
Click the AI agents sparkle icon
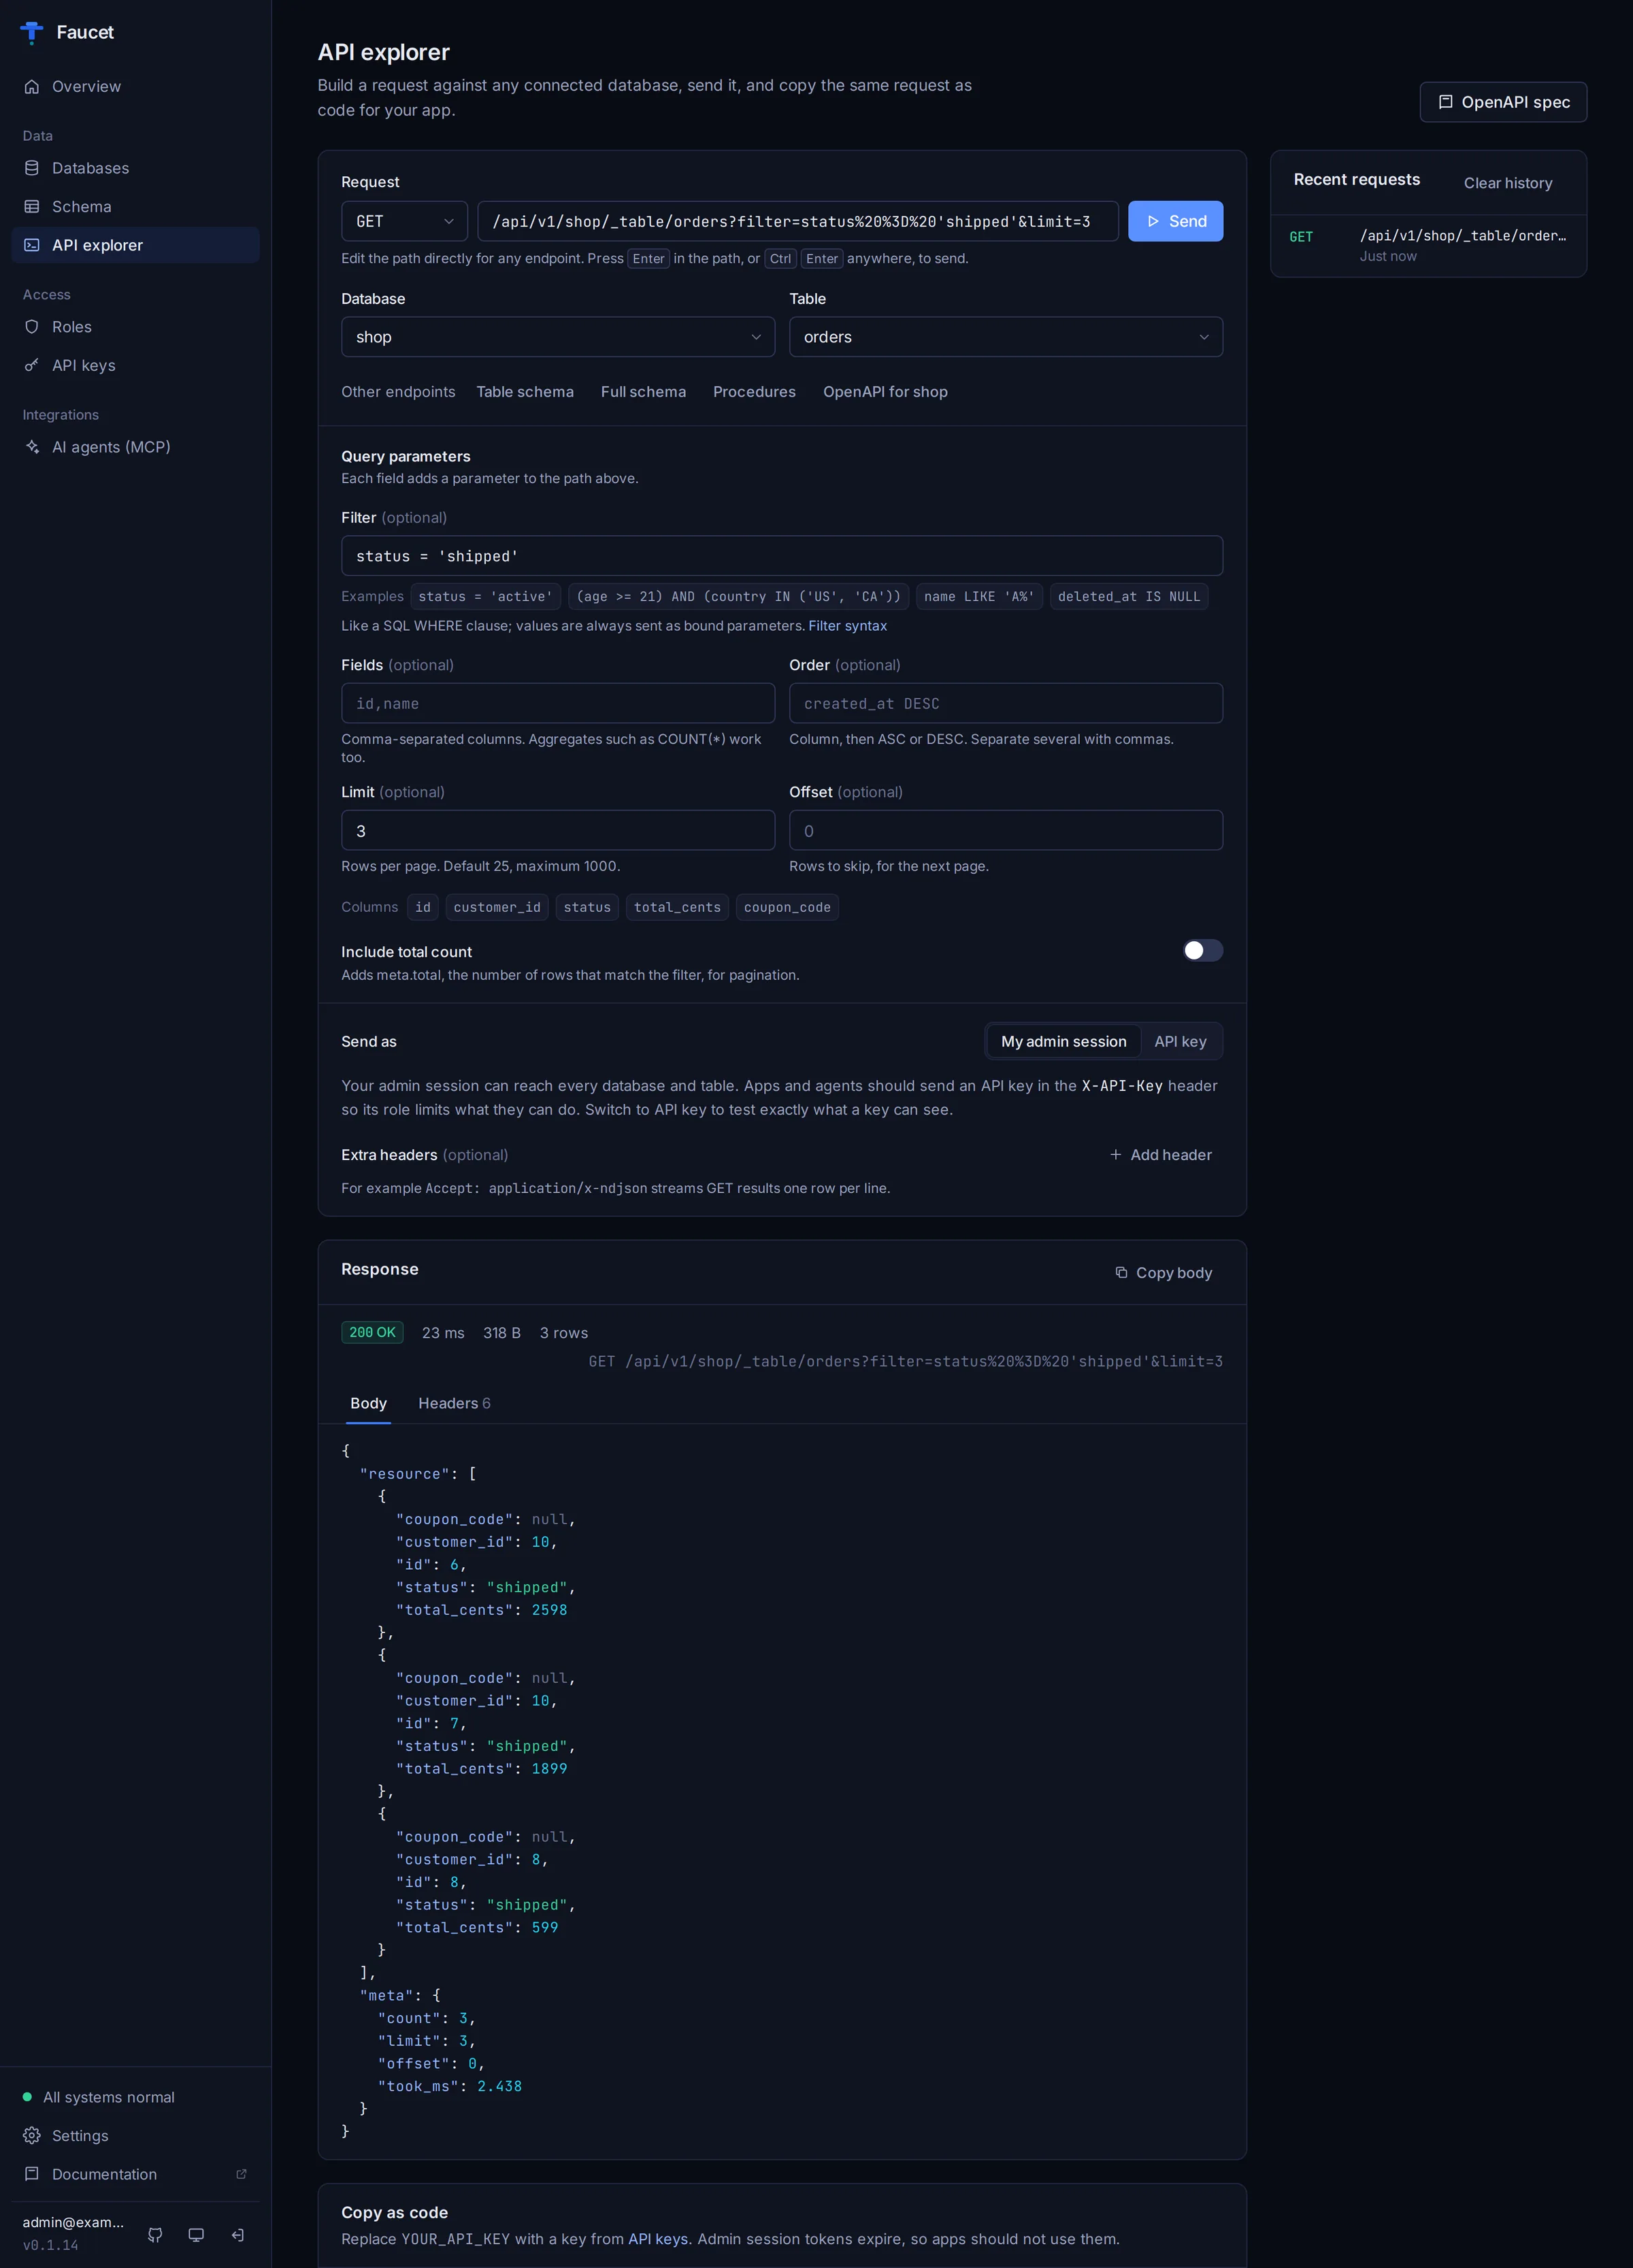[32, 447]
